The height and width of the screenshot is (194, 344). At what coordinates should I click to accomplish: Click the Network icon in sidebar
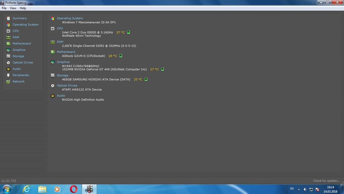coord(8,82)
